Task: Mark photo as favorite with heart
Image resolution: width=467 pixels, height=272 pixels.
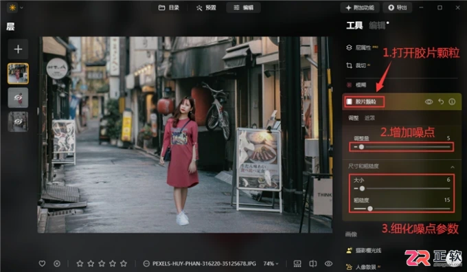Action: pos(42,263)
